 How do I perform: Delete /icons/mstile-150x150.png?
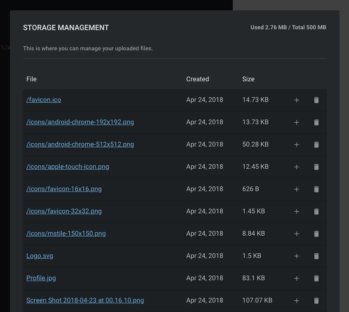pyautogui.click(x=316, y=234)
